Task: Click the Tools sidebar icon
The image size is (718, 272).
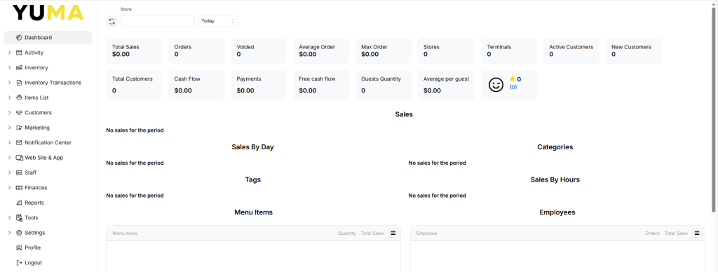Action: 19,217
